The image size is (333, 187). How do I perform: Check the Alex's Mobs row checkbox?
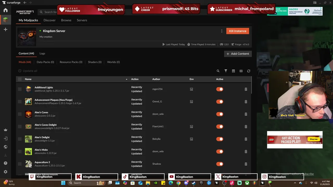(20, 151)
